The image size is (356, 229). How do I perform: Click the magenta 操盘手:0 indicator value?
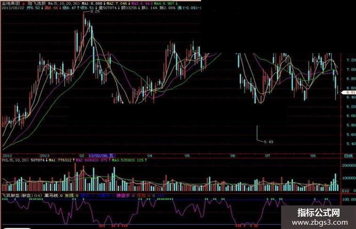[x=125, y=196]
